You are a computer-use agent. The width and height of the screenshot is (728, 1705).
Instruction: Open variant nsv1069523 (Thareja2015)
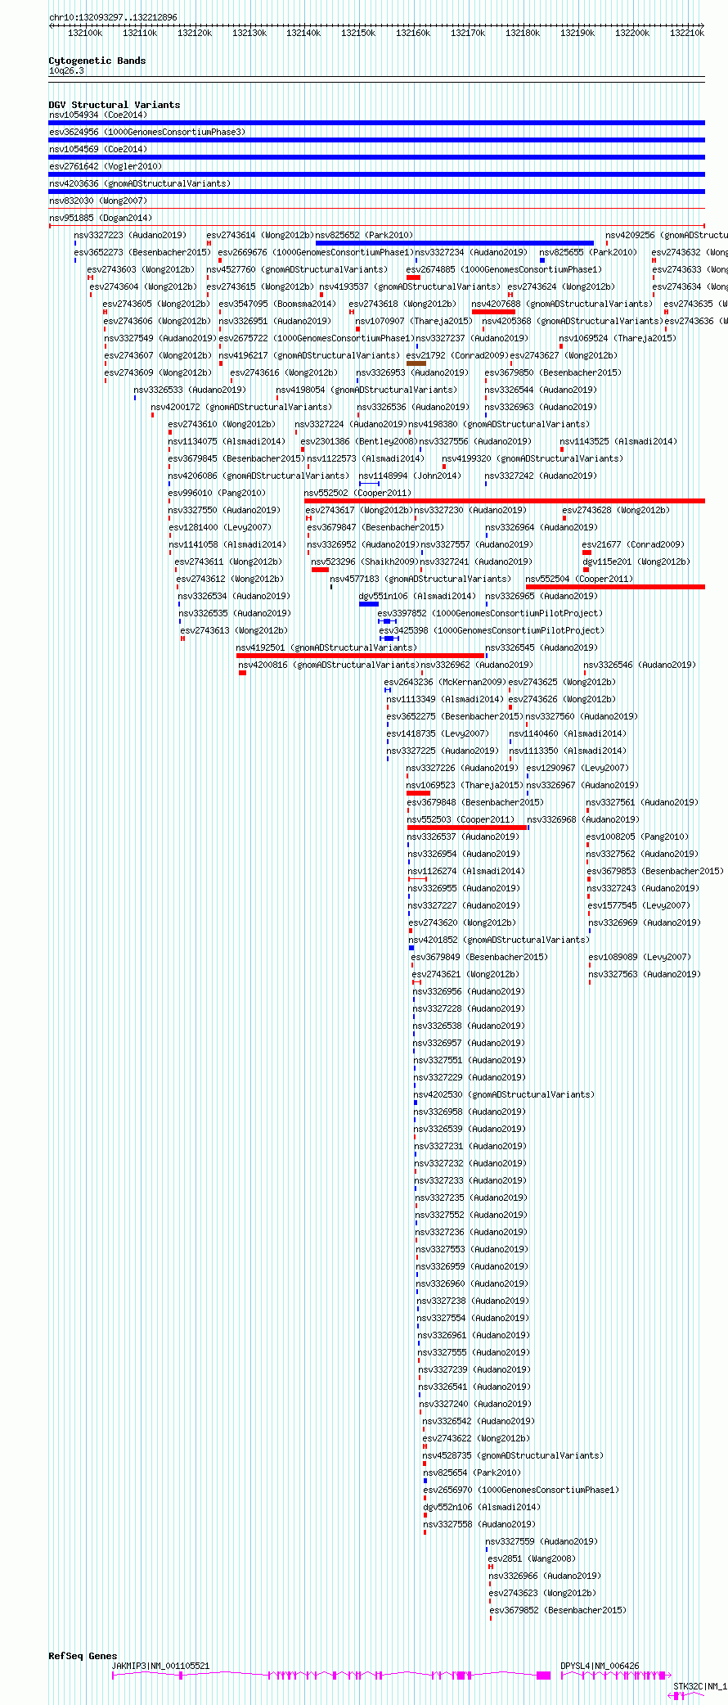pyautogui.click(x=465, y=785)
